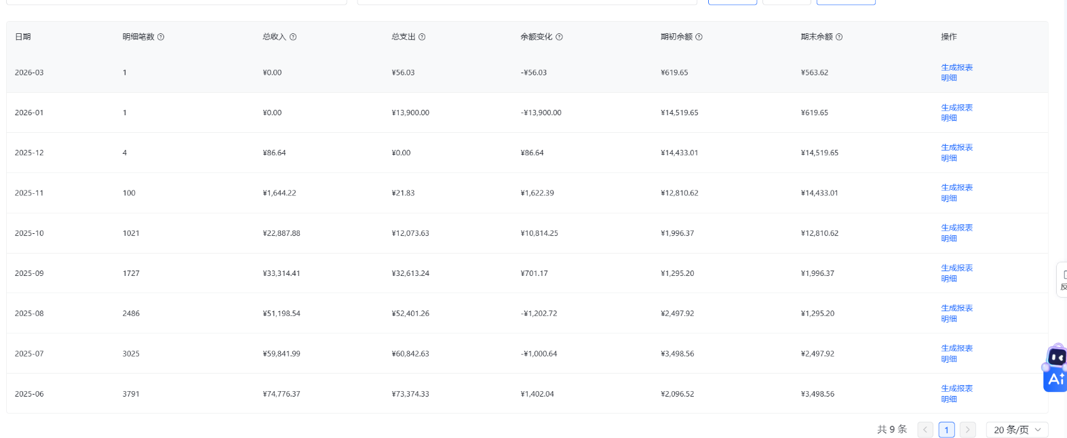This screenshot has width=1067, height=438.
Task: Open the 20 条/页 page size dropdown
Action: 1017,430
